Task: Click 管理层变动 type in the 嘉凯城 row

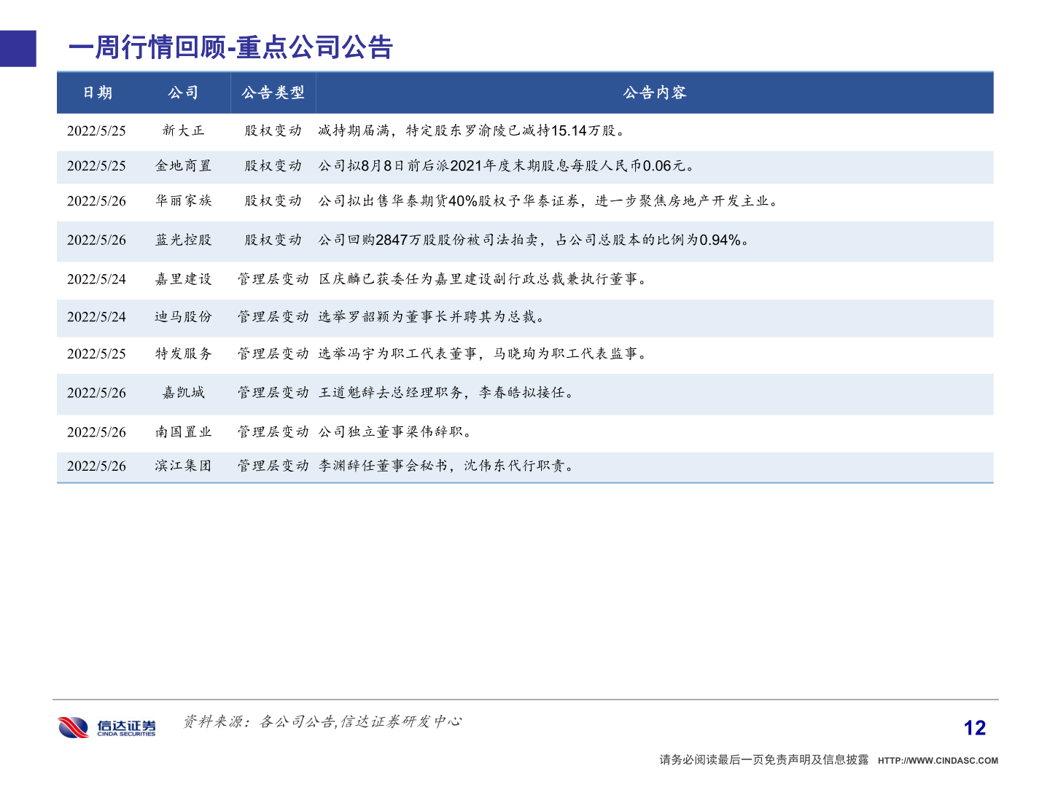Action: point(273,393)
